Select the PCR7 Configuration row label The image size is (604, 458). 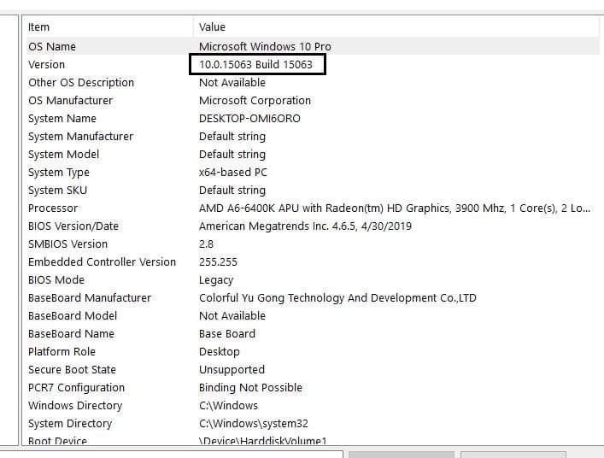point(76,388)
